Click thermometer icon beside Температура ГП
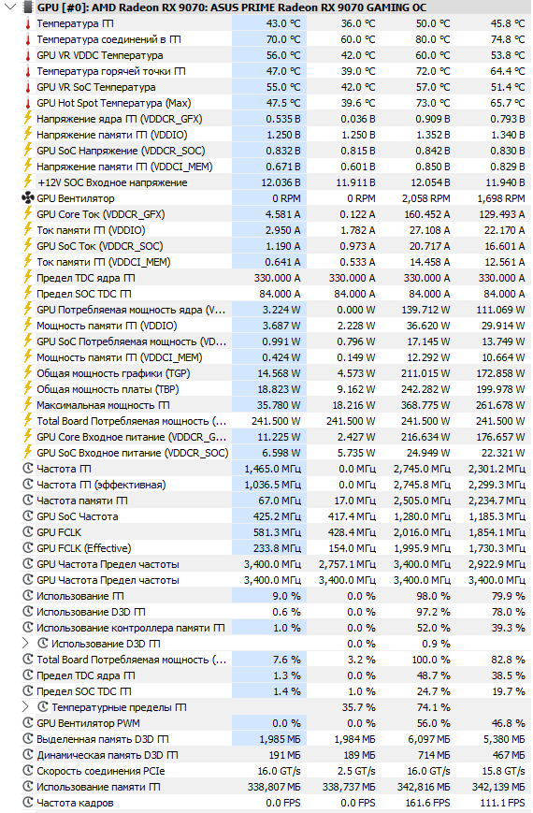Screen dimensions: 533x813 [x=28, y=23]
